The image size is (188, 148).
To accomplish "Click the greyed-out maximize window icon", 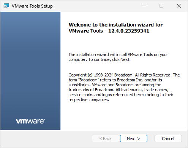I will (161, 6).
